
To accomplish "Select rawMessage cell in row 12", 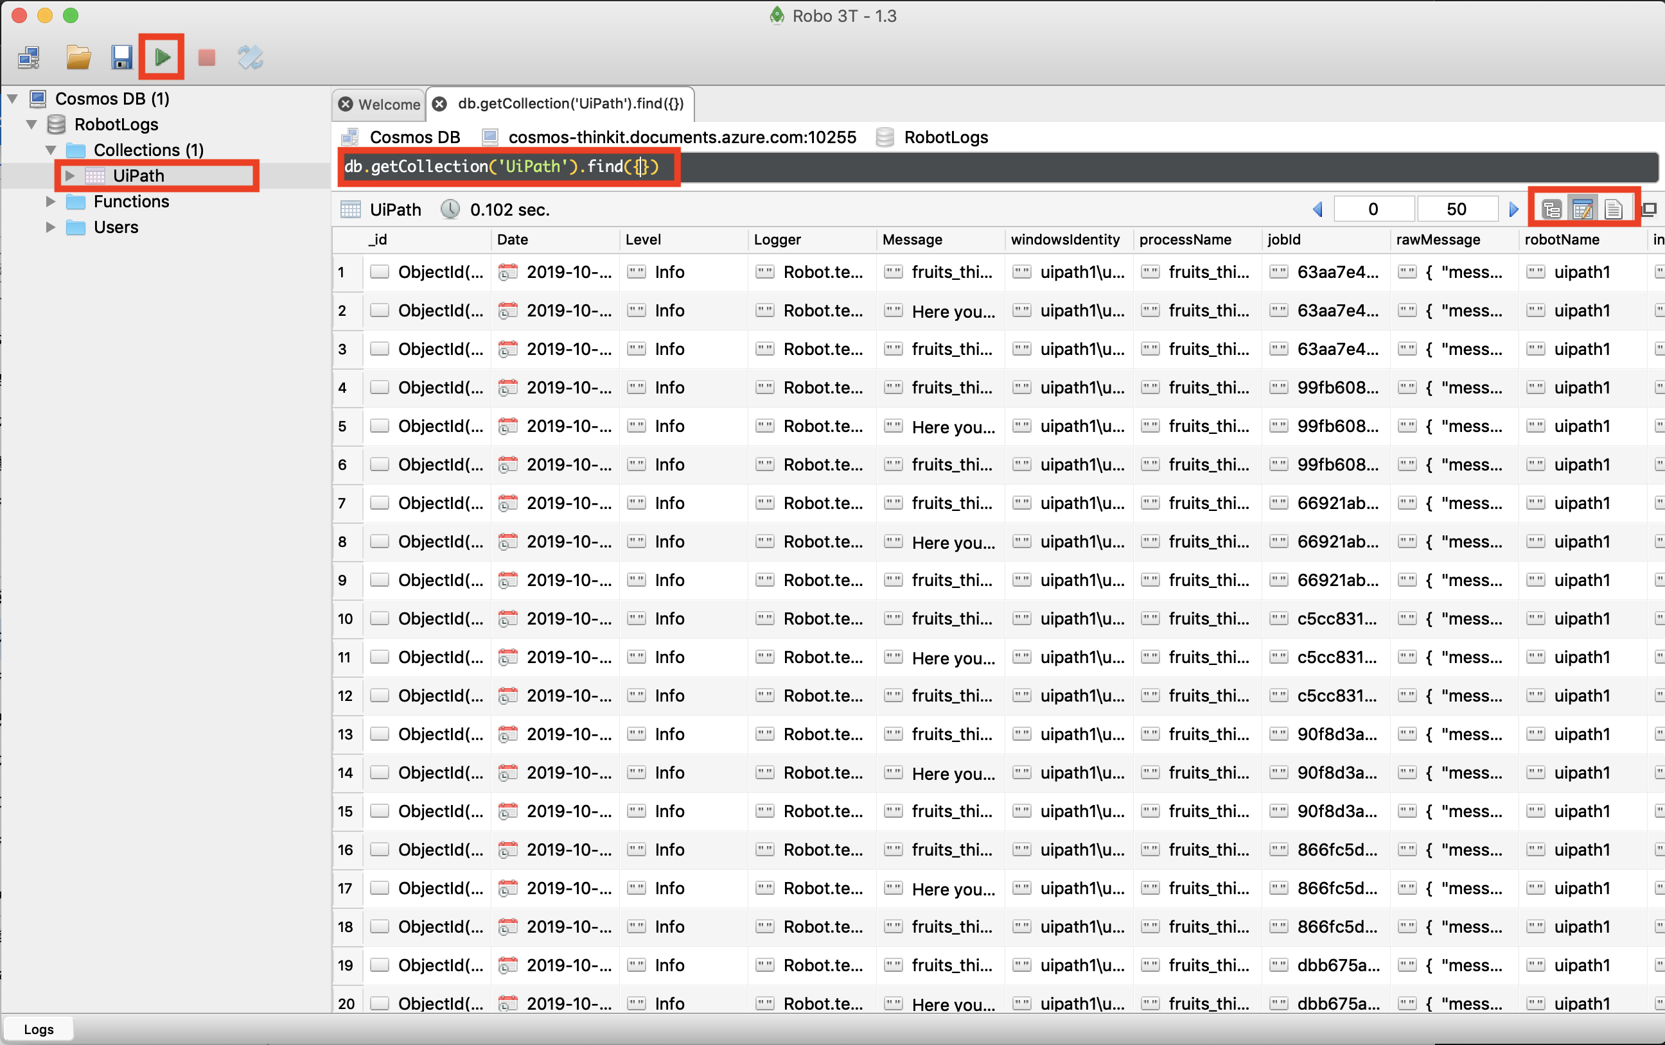I will [1454, 696].
